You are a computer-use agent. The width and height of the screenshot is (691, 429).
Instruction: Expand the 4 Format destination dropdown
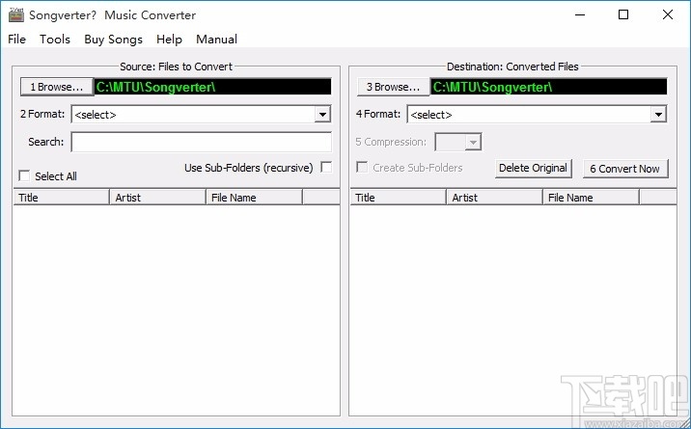[x=658, y=115]
